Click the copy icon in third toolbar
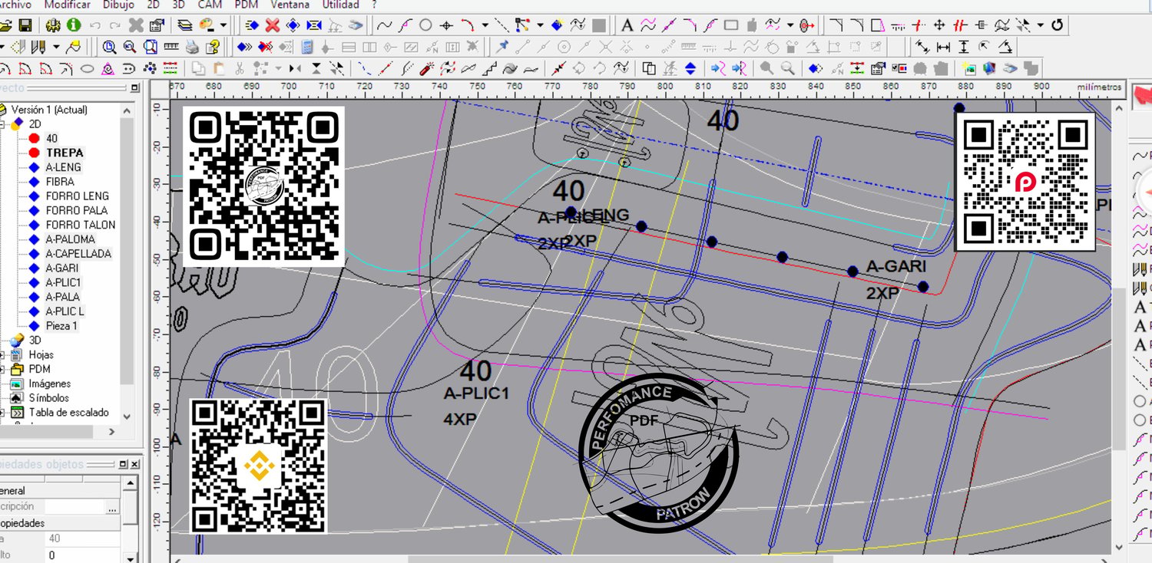This screenshot has width=1152, height=563. (x=198, y=68)
